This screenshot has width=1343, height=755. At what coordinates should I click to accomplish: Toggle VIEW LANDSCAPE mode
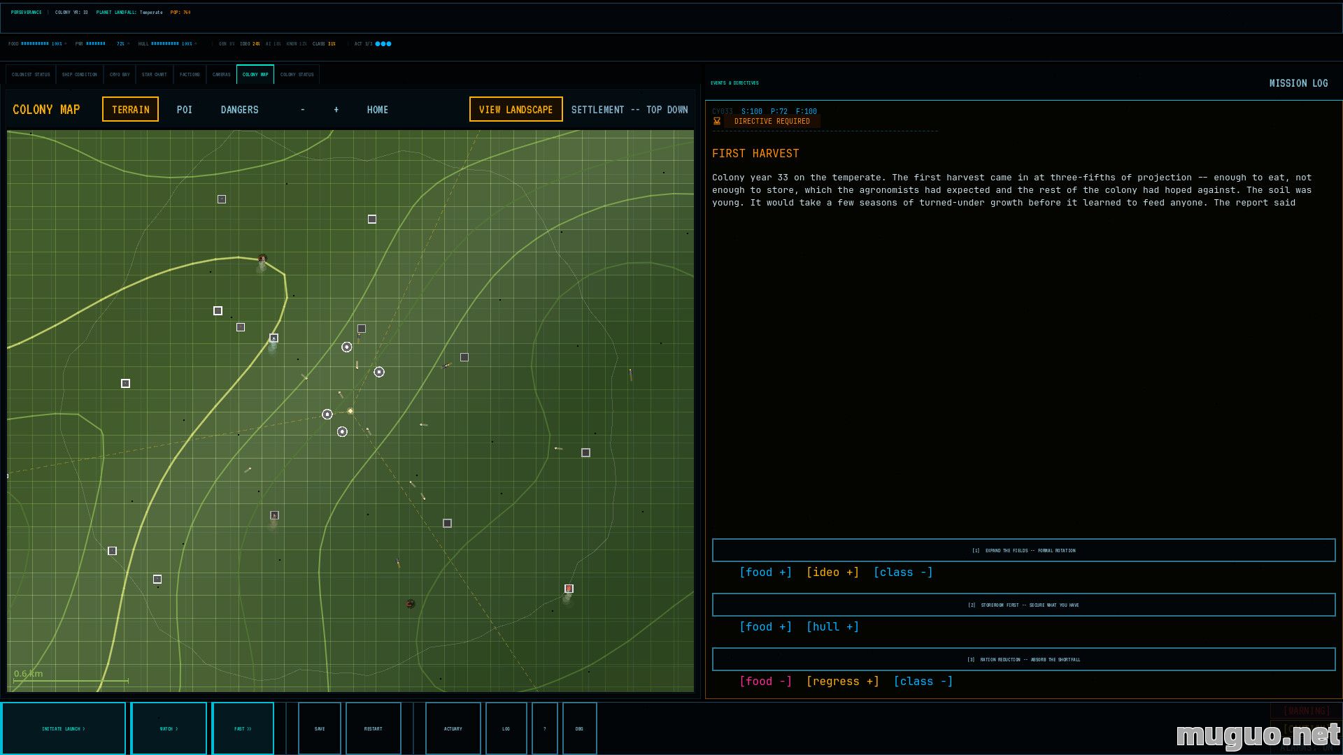click(516, 109)
